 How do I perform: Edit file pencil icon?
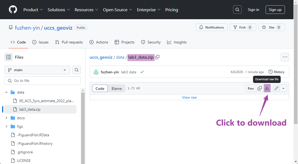(276, 88)
